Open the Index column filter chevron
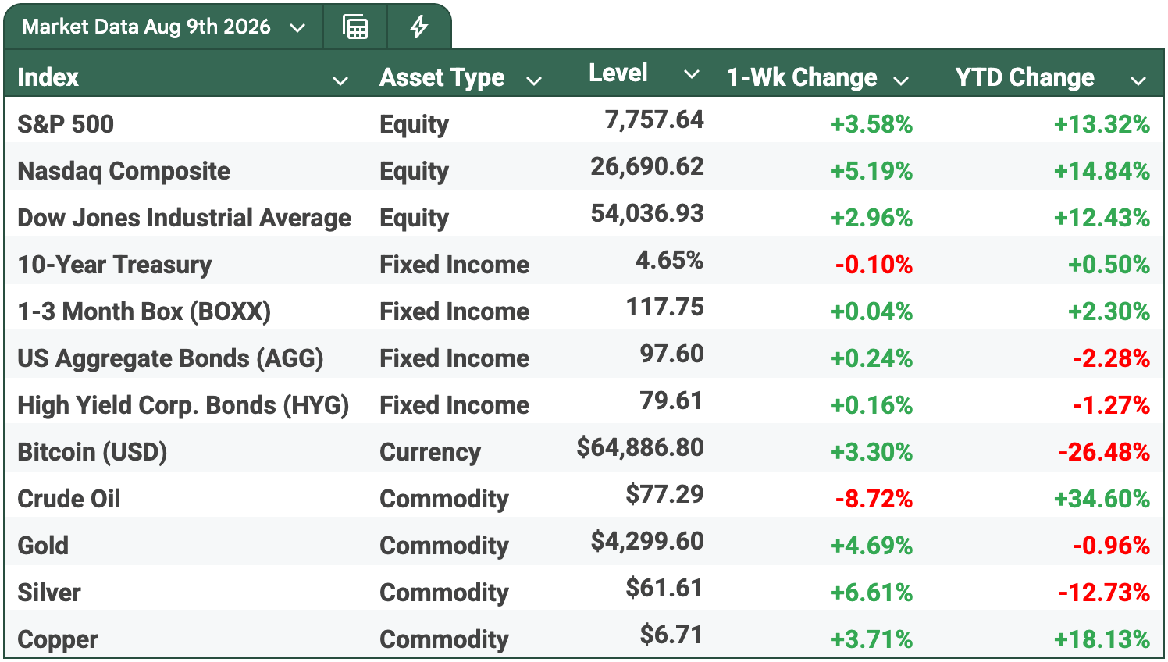 [340, 80]
